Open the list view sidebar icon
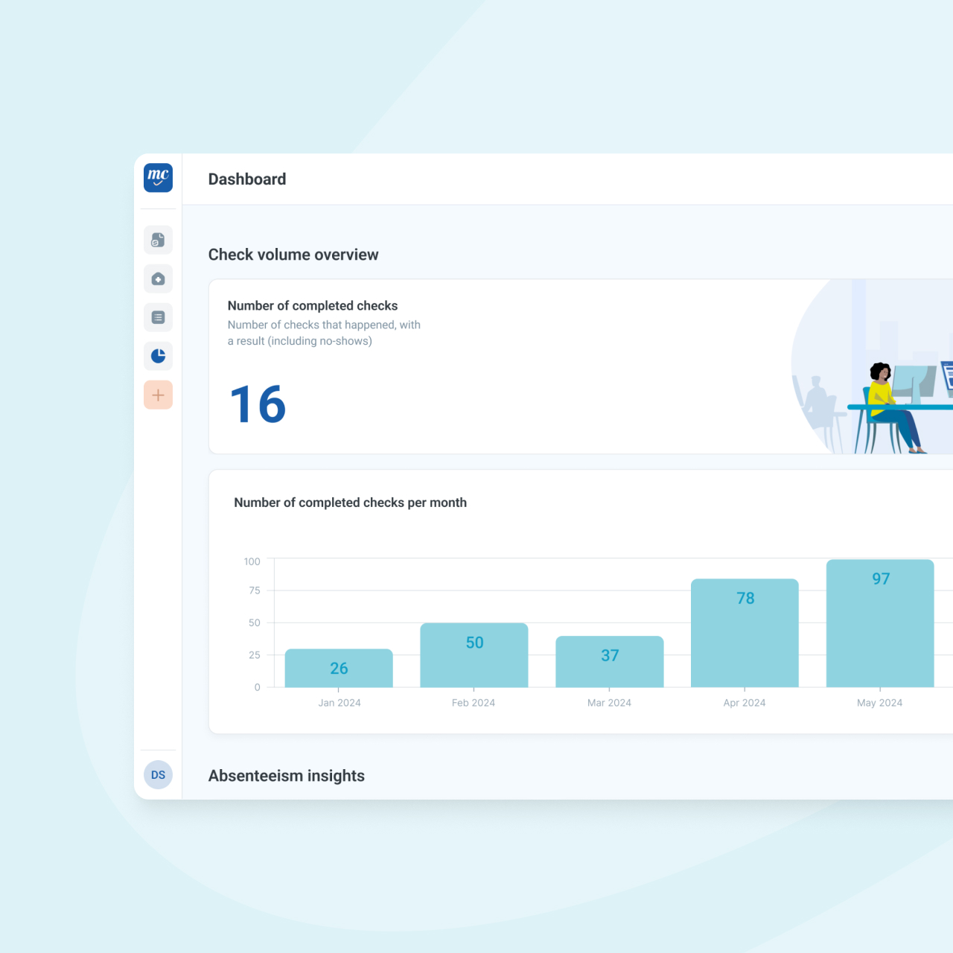953x953 pixels. click(x=158, y=317)
